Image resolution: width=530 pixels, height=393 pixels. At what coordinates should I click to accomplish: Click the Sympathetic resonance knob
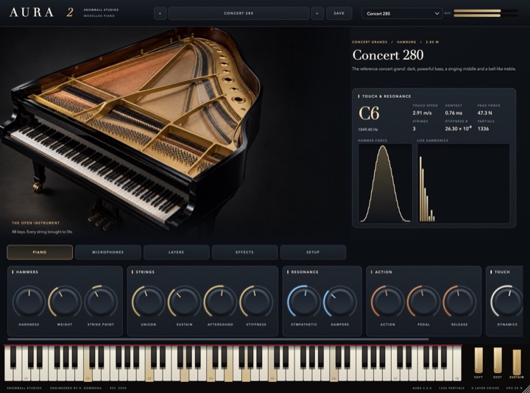pos(304,302)
